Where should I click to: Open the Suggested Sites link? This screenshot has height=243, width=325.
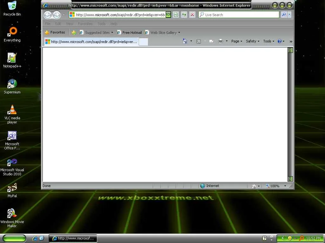click(x=96, y=33)
